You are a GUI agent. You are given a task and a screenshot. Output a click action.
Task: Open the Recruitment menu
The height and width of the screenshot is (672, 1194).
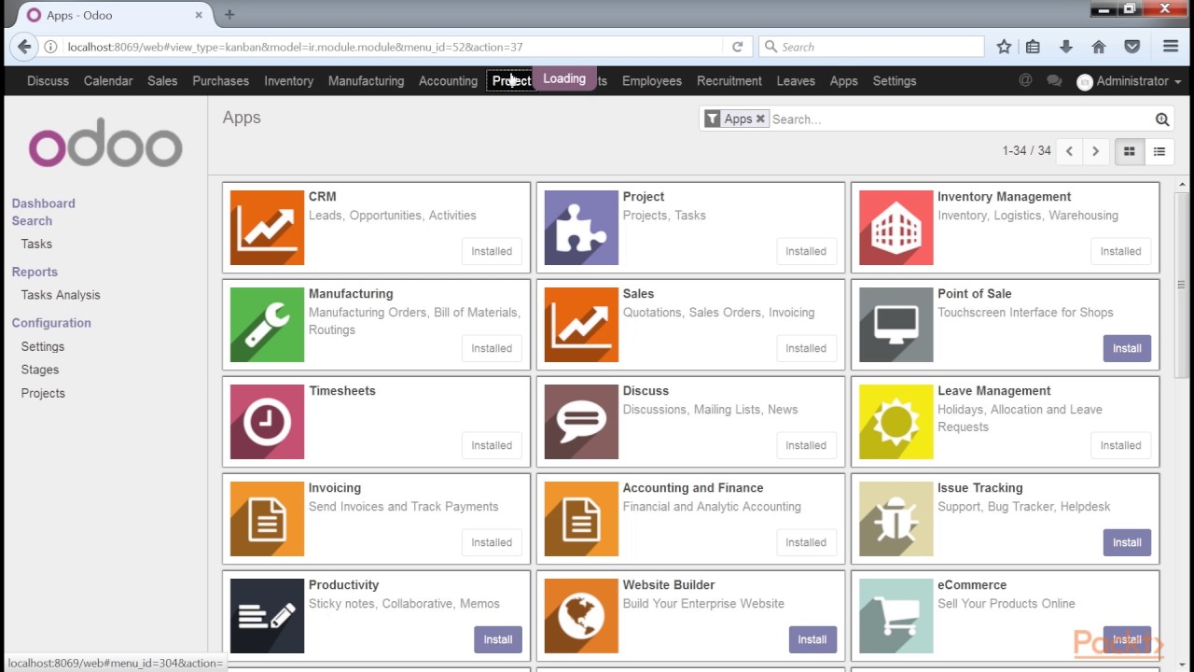tap(729, 81)
